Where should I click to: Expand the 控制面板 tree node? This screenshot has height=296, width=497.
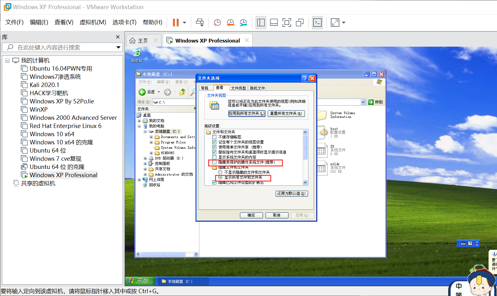click(x=145, y=164)
